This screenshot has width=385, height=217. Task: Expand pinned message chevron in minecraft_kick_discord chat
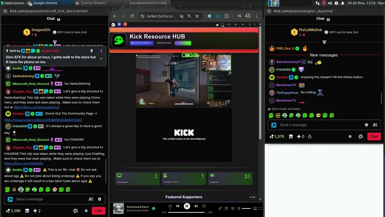101,59
